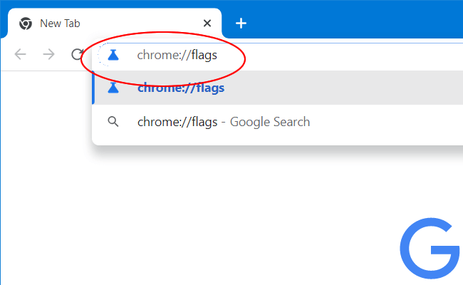This screenshot has height=285, width=463.
Task: Click the back navigation arrow
Action: coord(21,55)
